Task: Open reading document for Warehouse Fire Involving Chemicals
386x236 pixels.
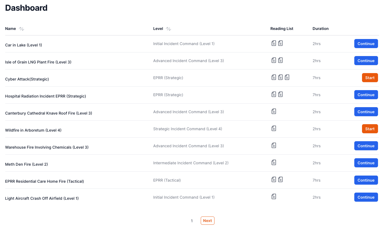Action: click(274, 145)
